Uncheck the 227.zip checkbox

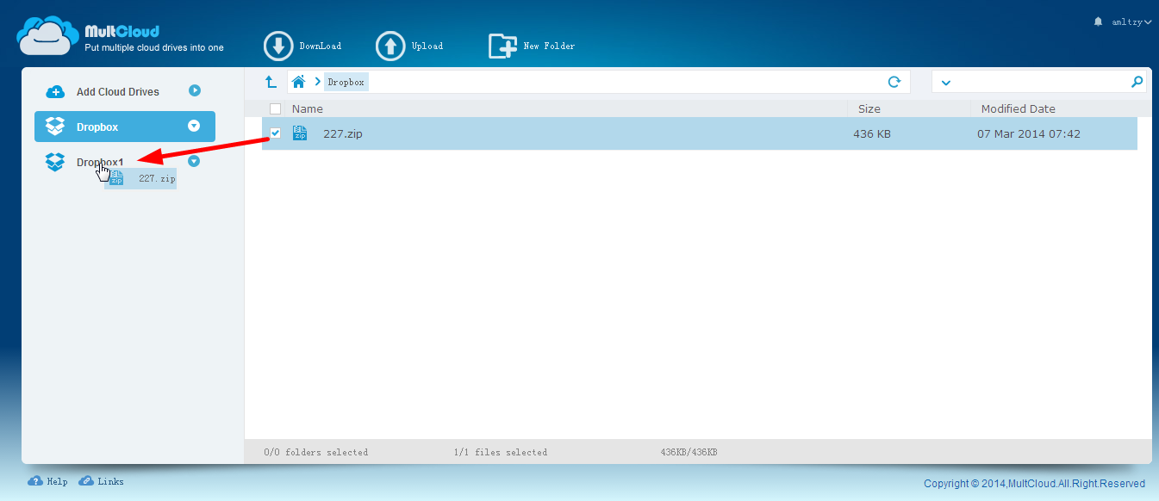tap(276, 133)
